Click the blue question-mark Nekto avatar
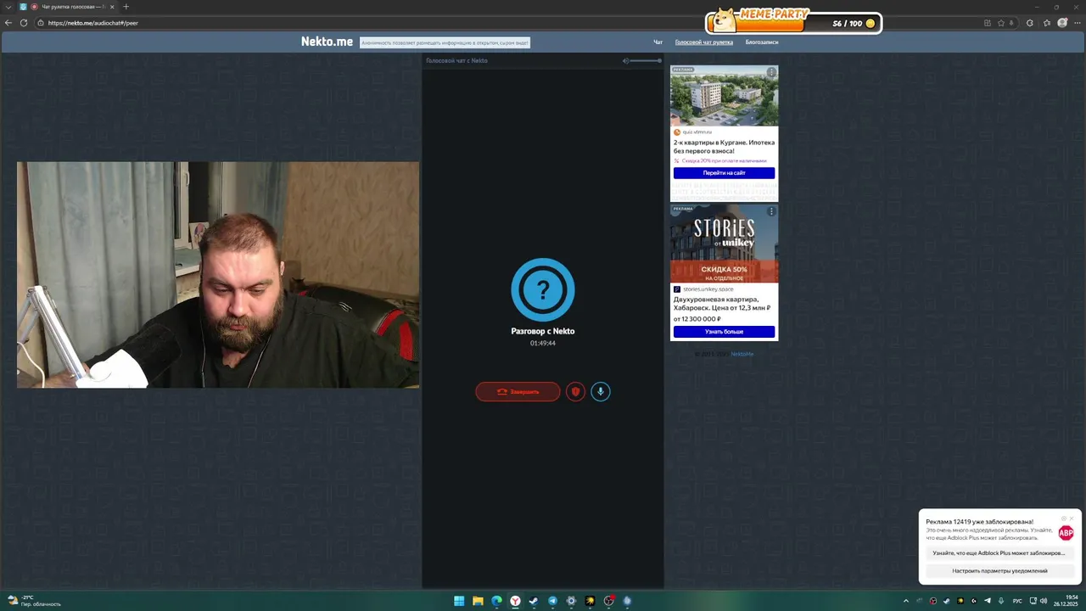Screen dimensions: 1086x611 (543, 290)
